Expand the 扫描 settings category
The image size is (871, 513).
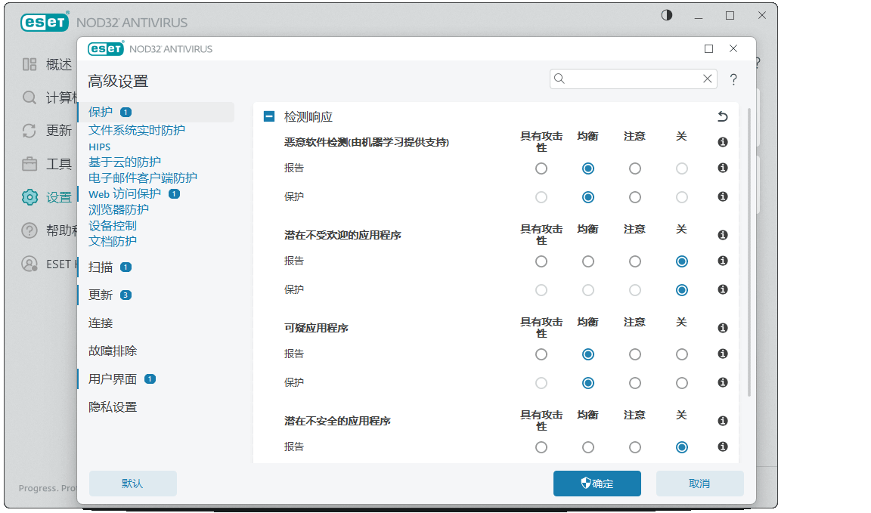coord(101,267)
